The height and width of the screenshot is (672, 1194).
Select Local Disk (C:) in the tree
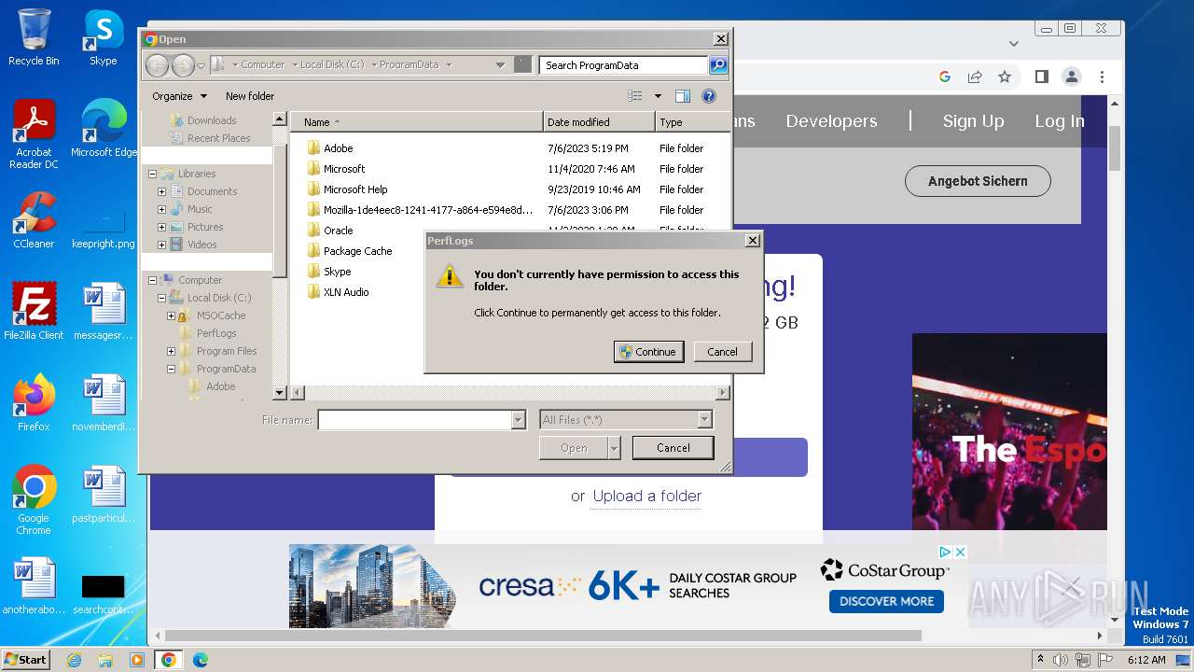[x=210, y=298]
